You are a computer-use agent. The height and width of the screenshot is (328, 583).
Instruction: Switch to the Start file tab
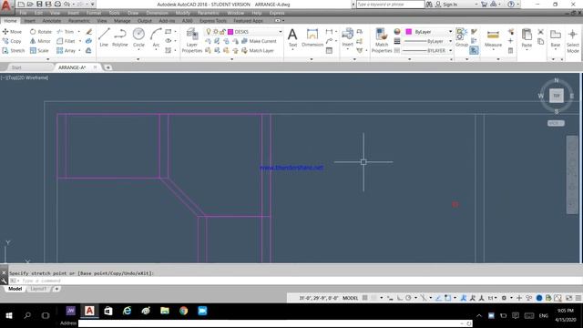pyautogui.click(x=16, y=67)
